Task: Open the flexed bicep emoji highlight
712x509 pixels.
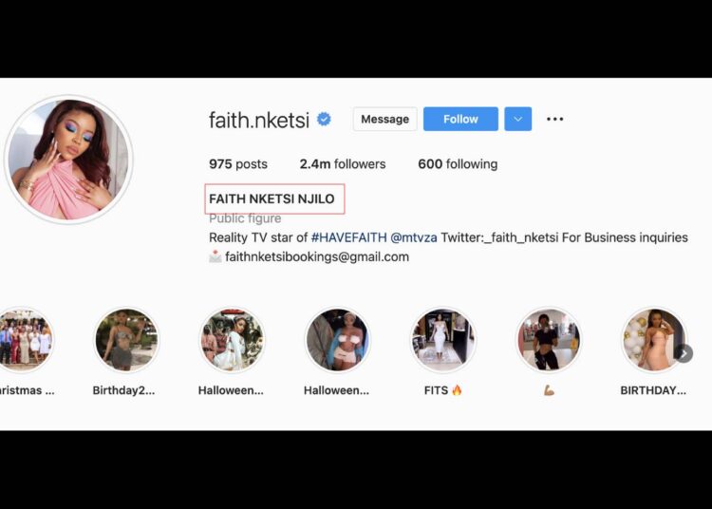Action: pos(549,340)
